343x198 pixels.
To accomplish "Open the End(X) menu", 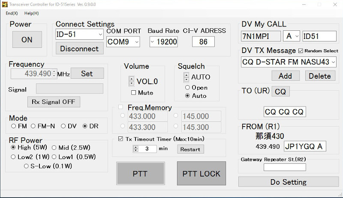I will point(12,13).
